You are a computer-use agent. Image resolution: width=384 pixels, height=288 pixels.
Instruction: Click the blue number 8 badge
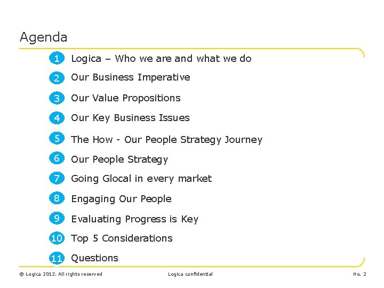pos(57,198)
